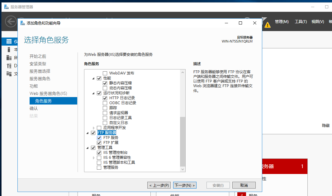
Task: Collapse the 管理工具 tree node
Action: point(88,148)
